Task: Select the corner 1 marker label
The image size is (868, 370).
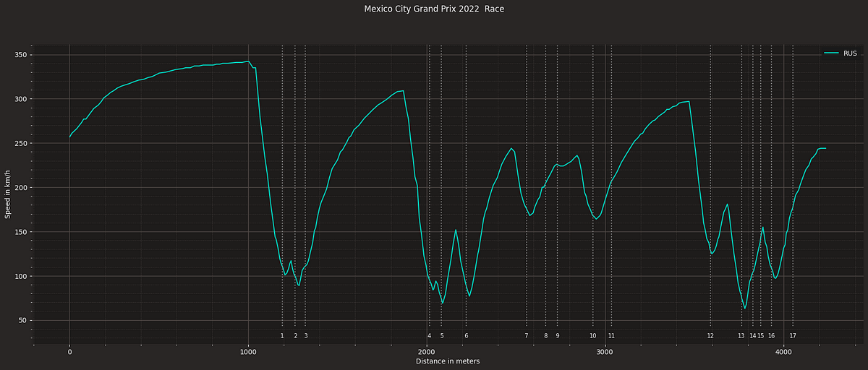Action: tap(282, 336)
